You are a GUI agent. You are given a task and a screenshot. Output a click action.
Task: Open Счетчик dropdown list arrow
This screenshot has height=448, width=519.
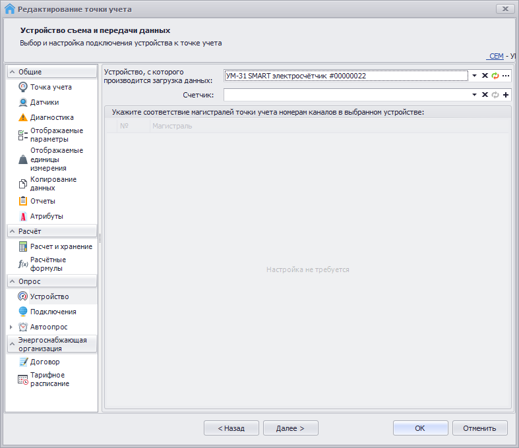[x=474, y=95]
